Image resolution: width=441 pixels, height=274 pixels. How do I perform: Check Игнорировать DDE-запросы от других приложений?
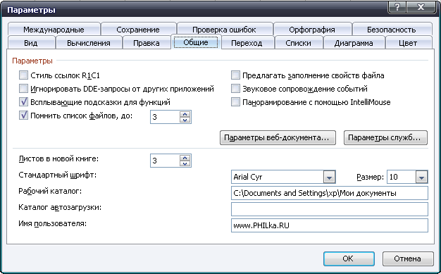click(x=24, y=89)
